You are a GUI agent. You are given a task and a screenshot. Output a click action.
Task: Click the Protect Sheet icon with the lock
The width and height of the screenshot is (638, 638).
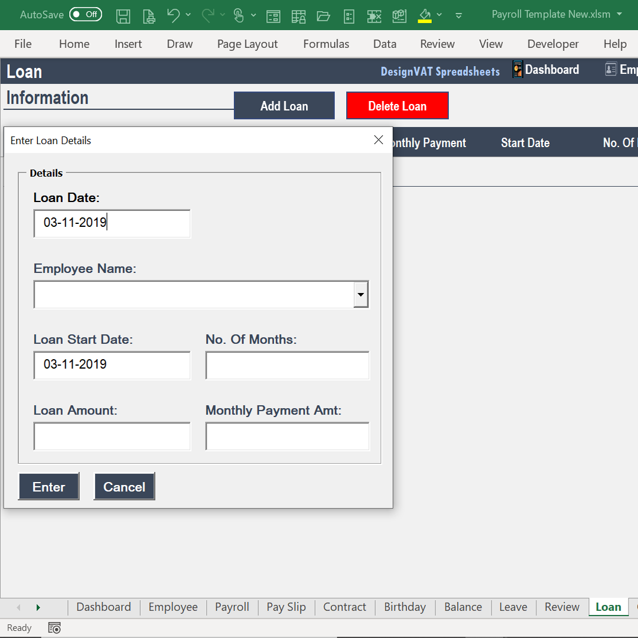click(299, 16)
